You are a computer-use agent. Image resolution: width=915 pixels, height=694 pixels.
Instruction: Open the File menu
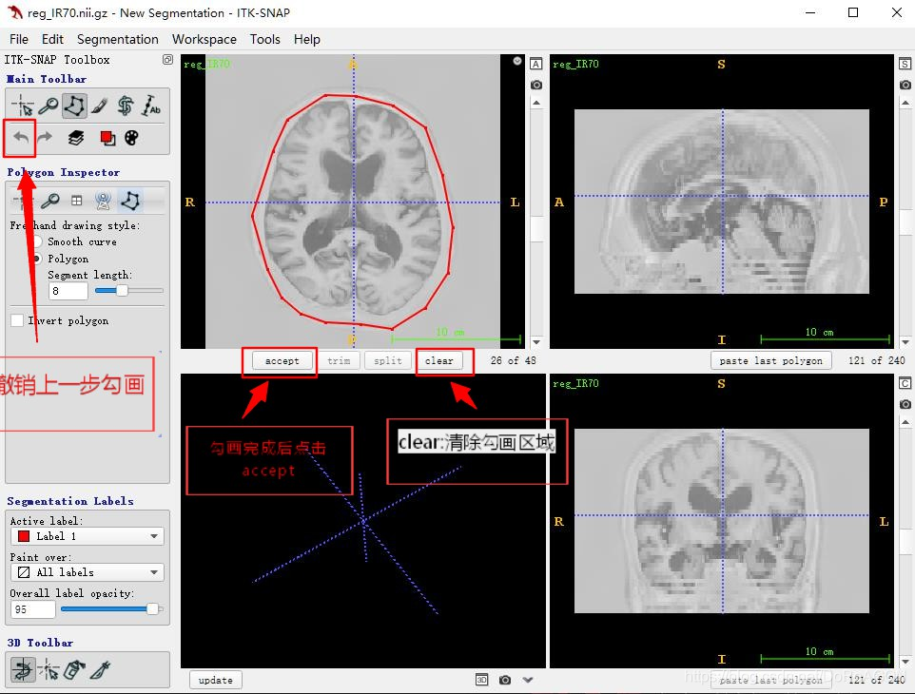[19, 39]
